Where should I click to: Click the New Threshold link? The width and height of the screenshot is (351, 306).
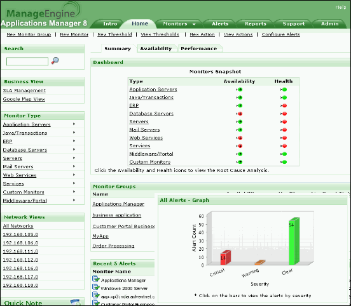114,34
